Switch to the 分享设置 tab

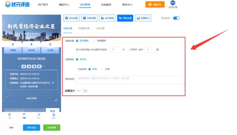coord(100,28)
